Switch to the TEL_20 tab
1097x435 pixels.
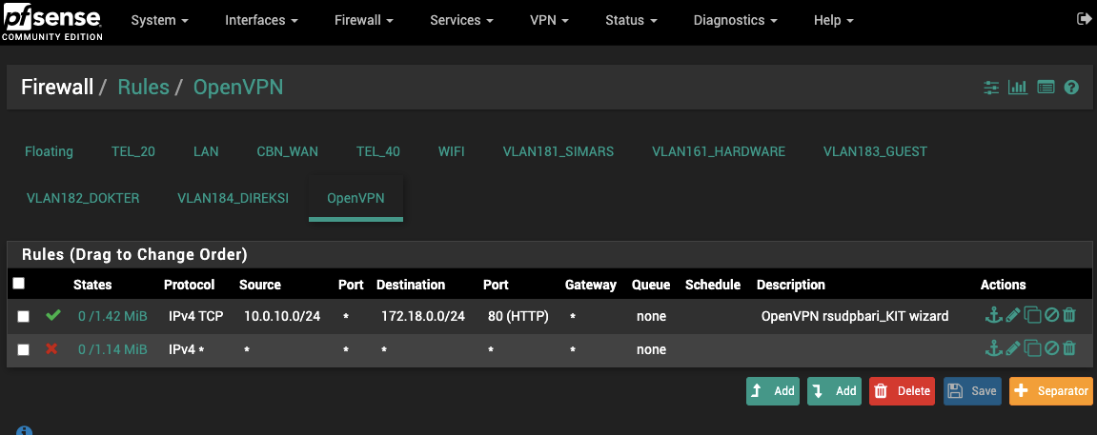point(132,151)
